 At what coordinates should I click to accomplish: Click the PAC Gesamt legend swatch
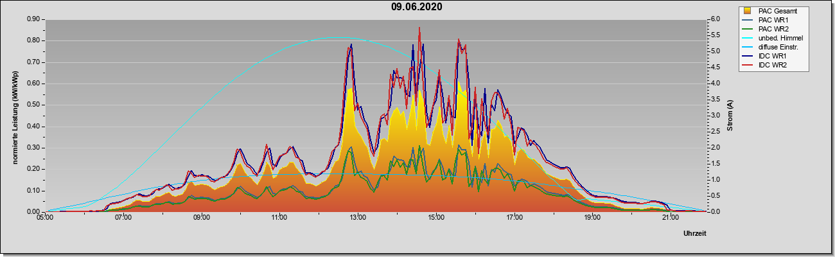point(747,11)
